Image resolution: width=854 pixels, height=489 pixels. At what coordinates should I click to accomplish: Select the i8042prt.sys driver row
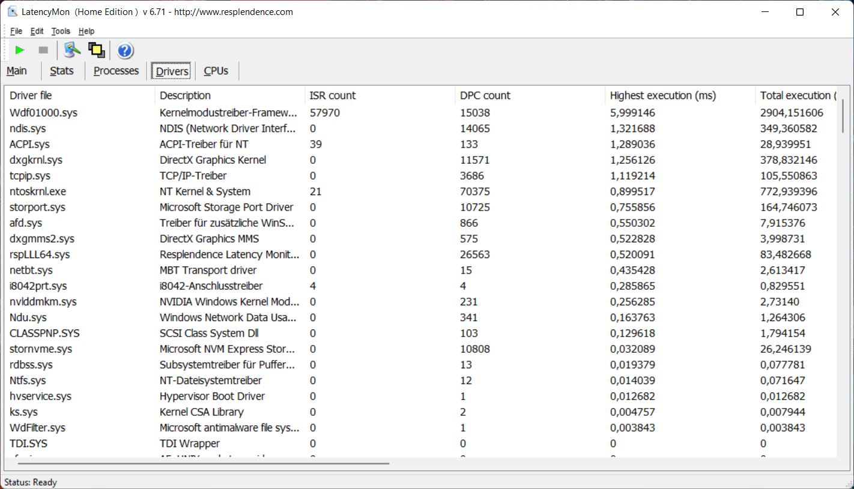click(x=421, y=286)
